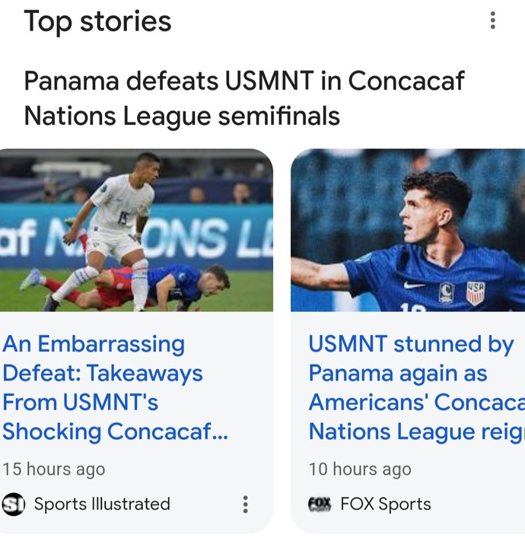Screen dimensions: 525x545
Task: Click the "Top stories" section heading
Action: (97, 21)
